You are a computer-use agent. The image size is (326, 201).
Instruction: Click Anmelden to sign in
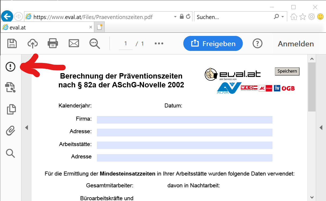click(x=296, y=44)
